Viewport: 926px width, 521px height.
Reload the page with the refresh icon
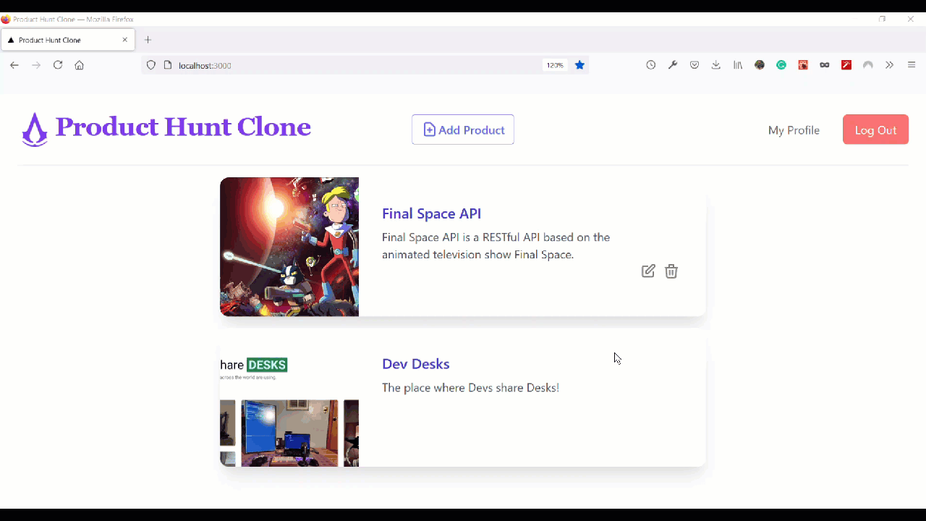coord(58,65)
